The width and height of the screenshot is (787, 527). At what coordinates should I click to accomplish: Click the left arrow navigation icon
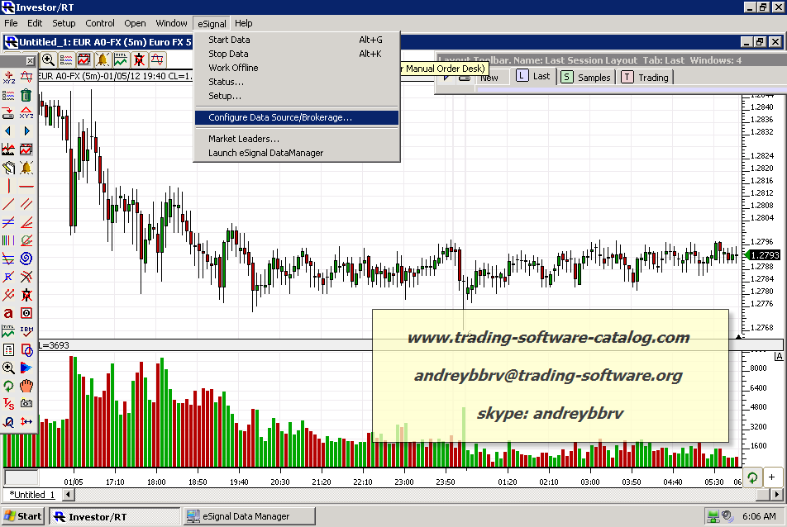[8, 131]
